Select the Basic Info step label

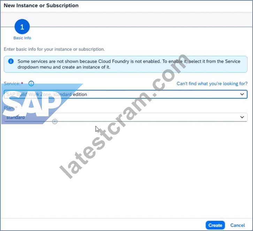click(22, 38)
